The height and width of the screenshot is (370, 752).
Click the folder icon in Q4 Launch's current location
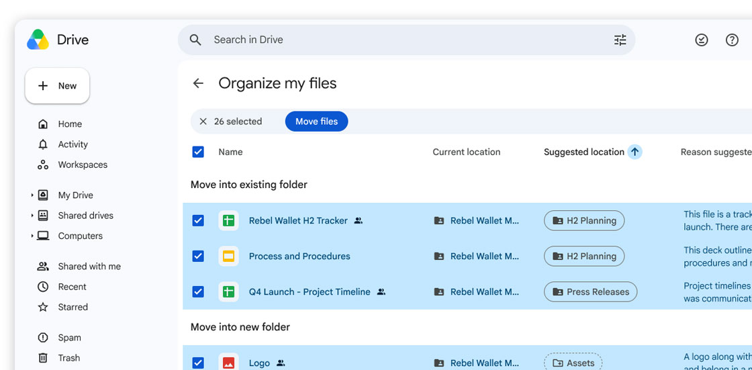439,292
